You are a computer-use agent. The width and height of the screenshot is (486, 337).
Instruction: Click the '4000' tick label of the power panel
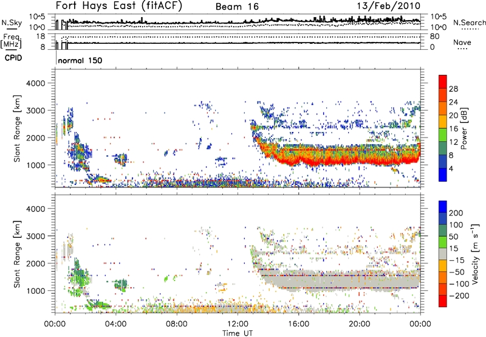pos(36,83)
